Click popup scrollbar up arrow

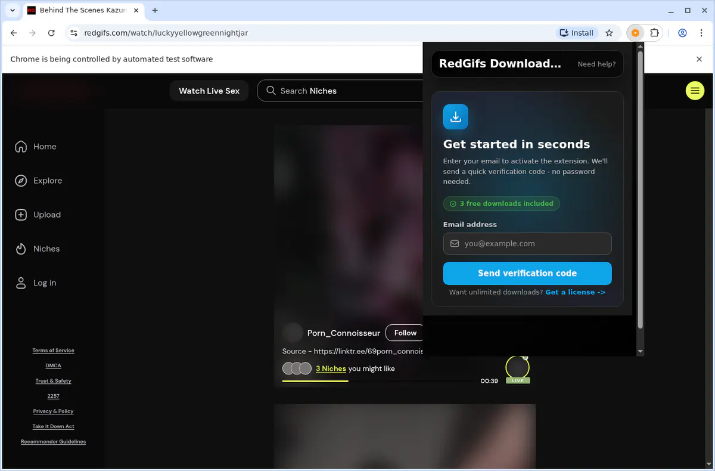pyautogui.click(x=641, y=46)
